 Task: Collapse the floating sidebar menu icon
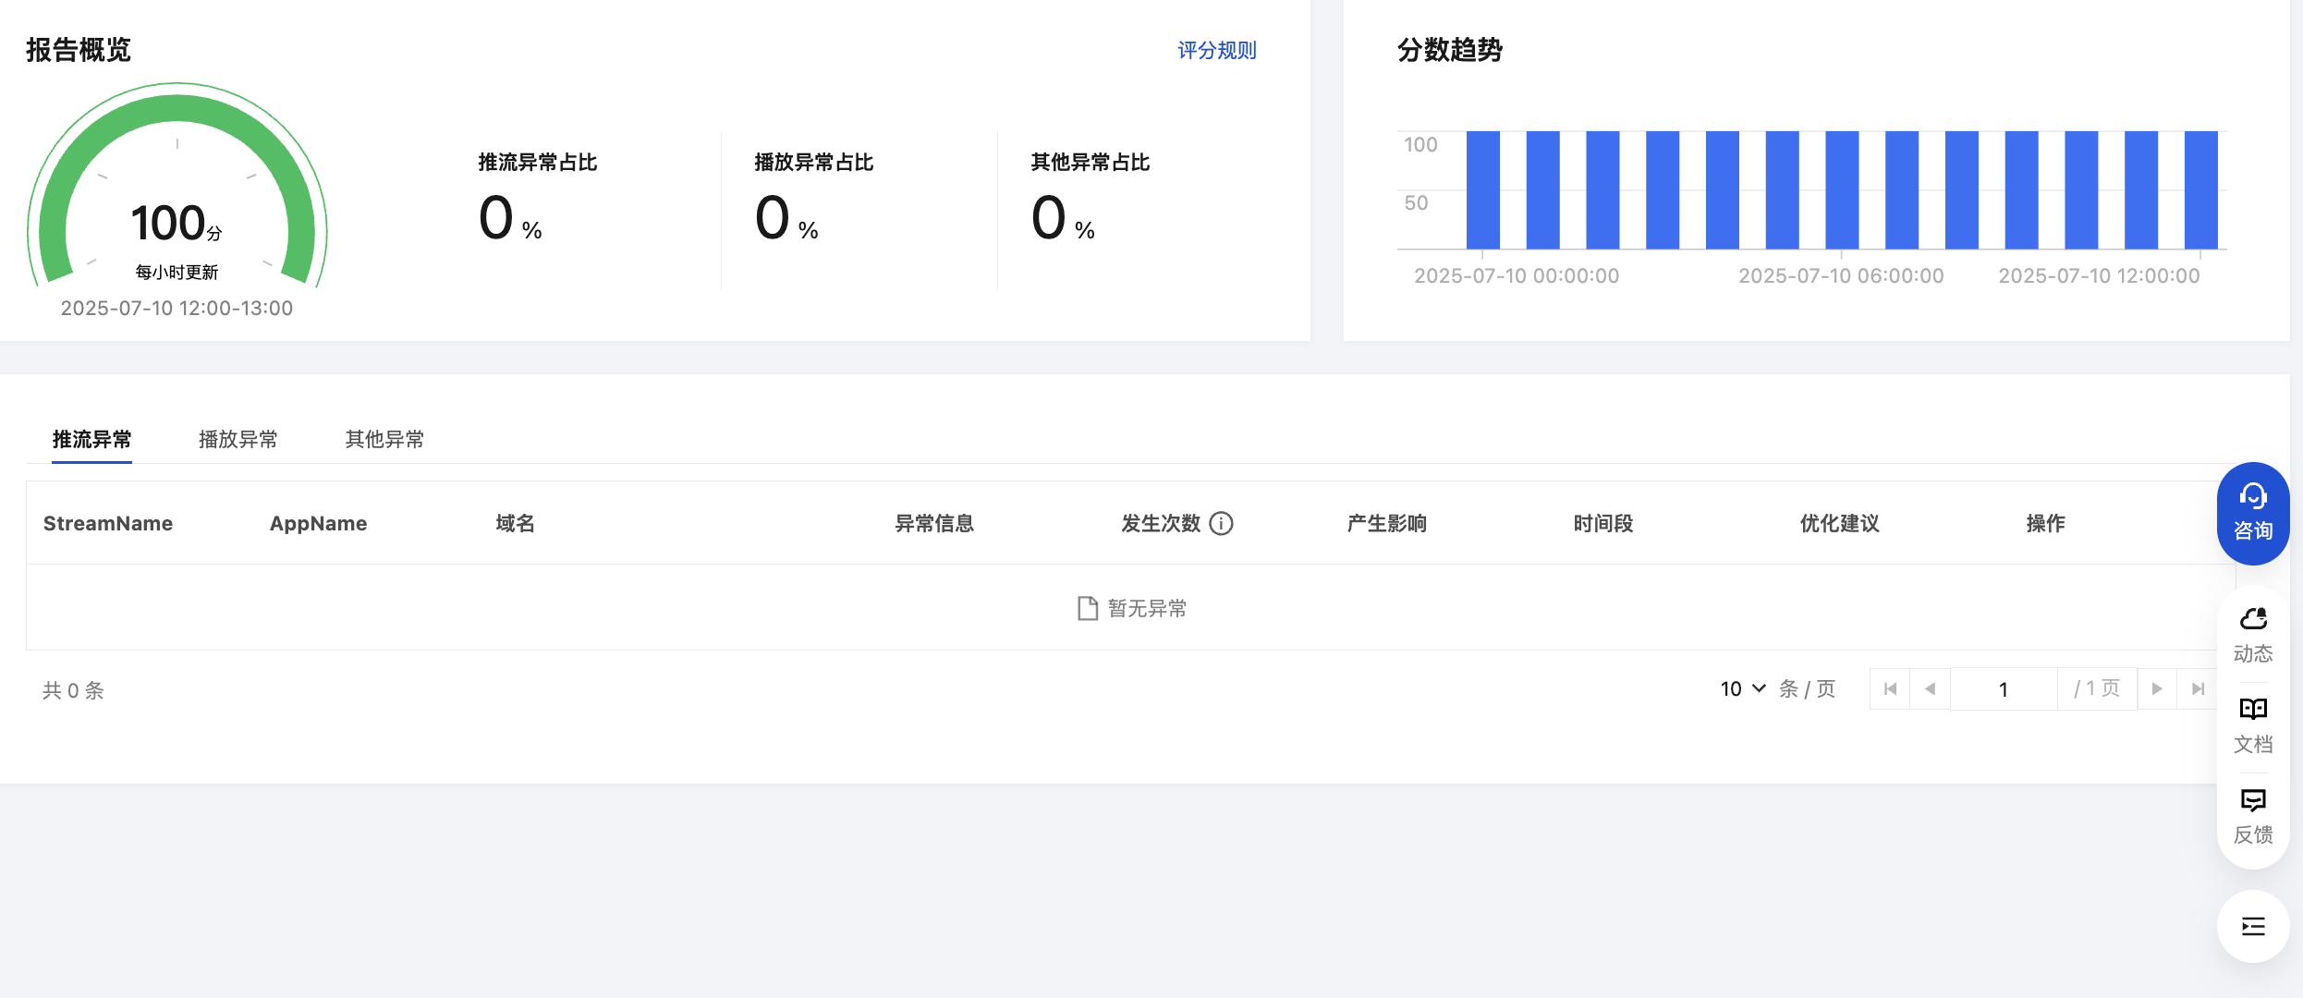(2252, 926)
